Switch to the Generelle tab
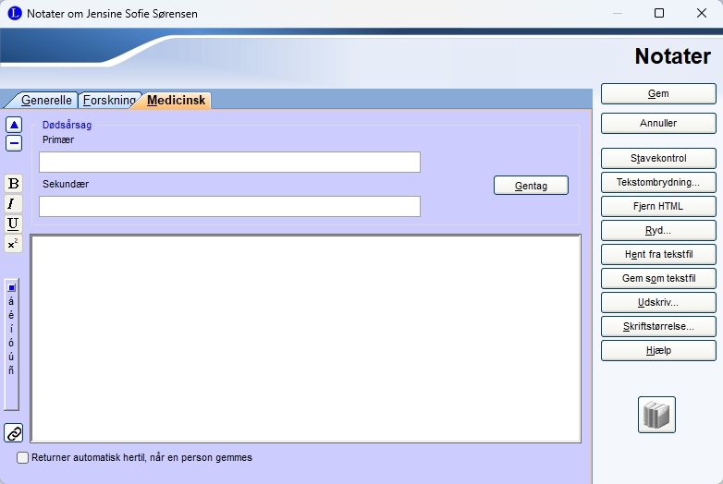This screenshot has height=484, width=723. (45, 100)
